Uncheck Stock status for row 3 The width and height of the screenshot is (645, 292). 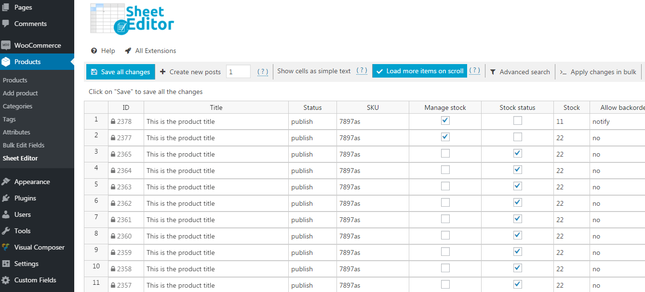click(x=518, y=154)
